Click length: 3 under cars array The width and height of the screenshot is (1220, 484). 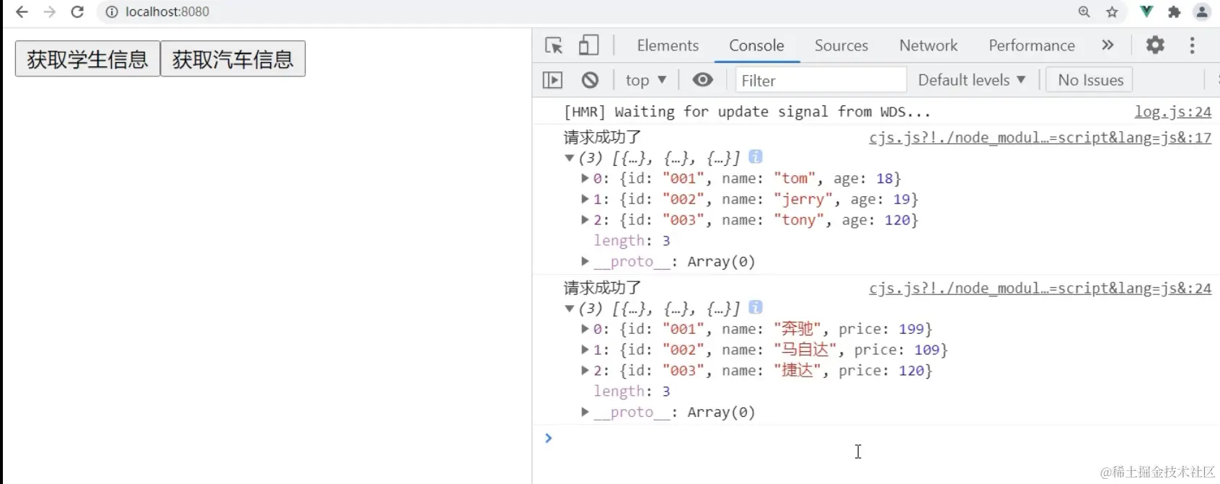632,392
